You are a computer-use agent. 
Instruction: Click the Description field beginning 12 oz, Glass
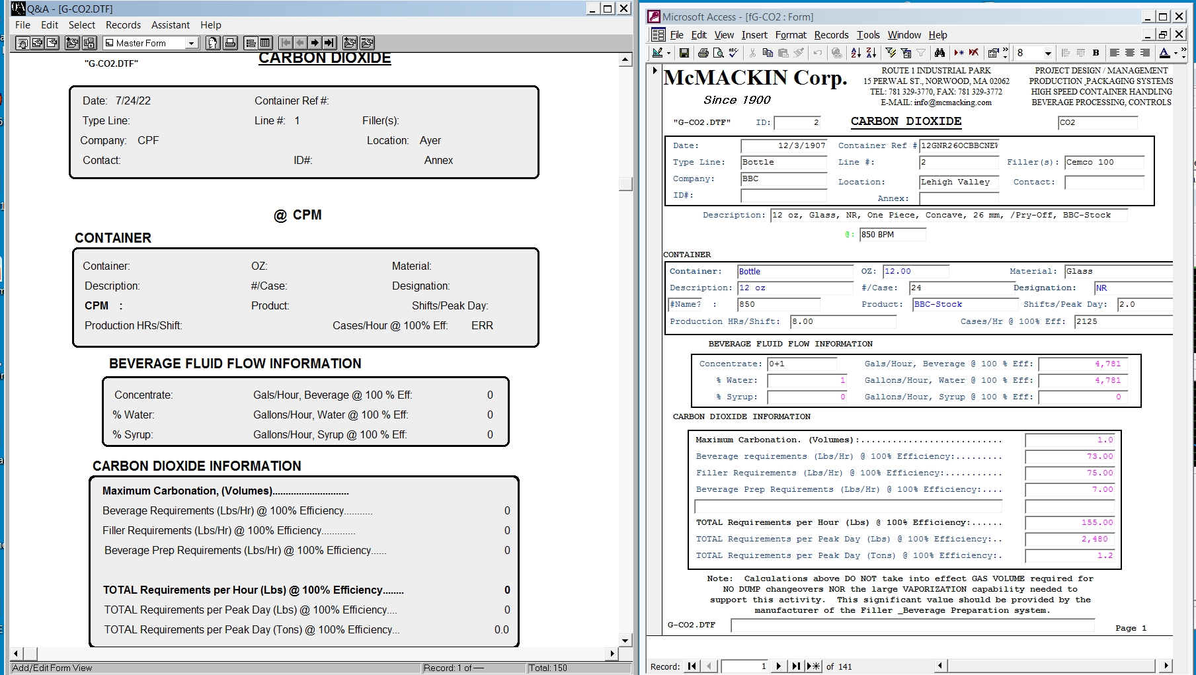(949, 216)
